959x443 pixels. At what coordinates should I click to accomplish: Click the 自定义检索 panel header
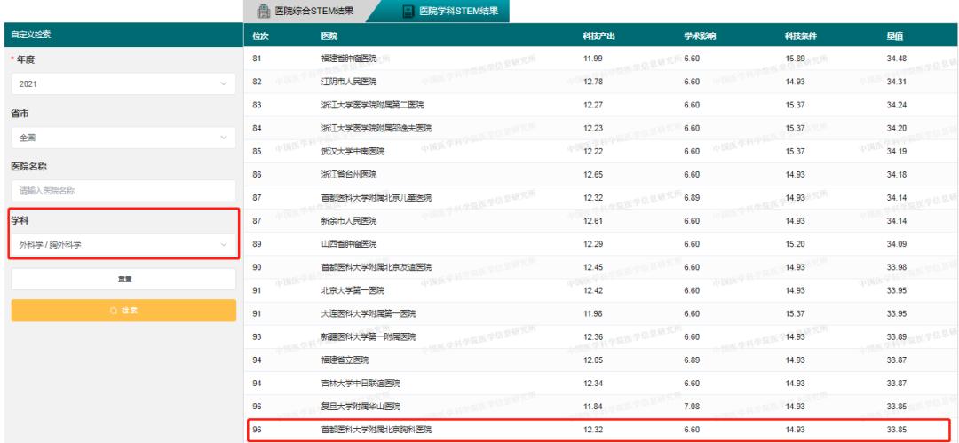point(123,35)
